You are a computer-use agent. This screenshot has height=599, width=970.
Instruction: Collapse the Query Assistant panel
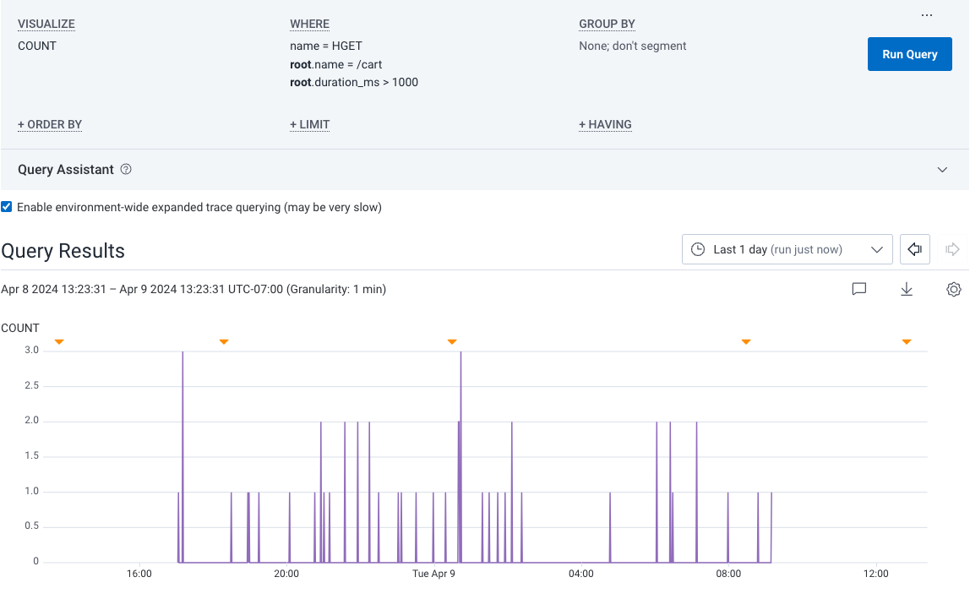[x=942, y=169]
